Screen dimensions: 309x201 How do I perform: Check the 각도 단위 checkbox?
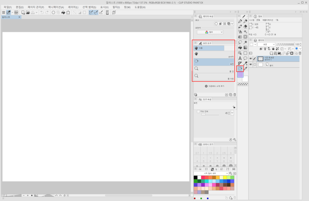(x=198, y=111)
